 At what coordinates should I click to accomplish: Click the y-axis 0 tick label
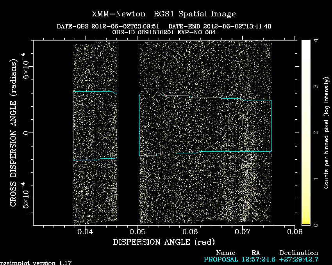(26, 133)
